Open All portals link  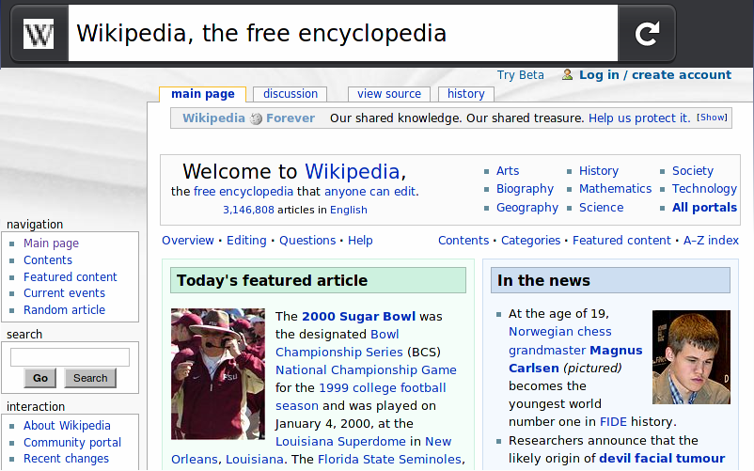[704, 208]
